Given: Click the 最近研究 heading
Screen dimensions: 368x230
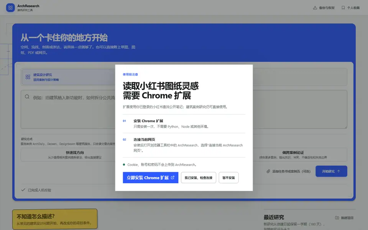Looking at the screenshot, I should tap(274, 217).
